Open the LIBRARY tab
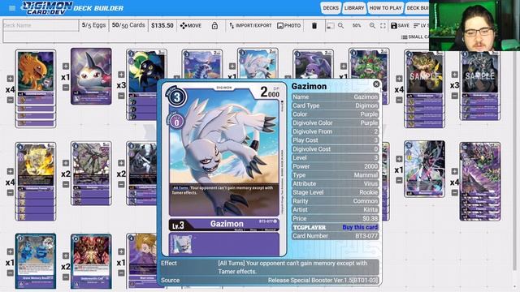Viewport: 520px width, 292px height. (x=354, y=8)
